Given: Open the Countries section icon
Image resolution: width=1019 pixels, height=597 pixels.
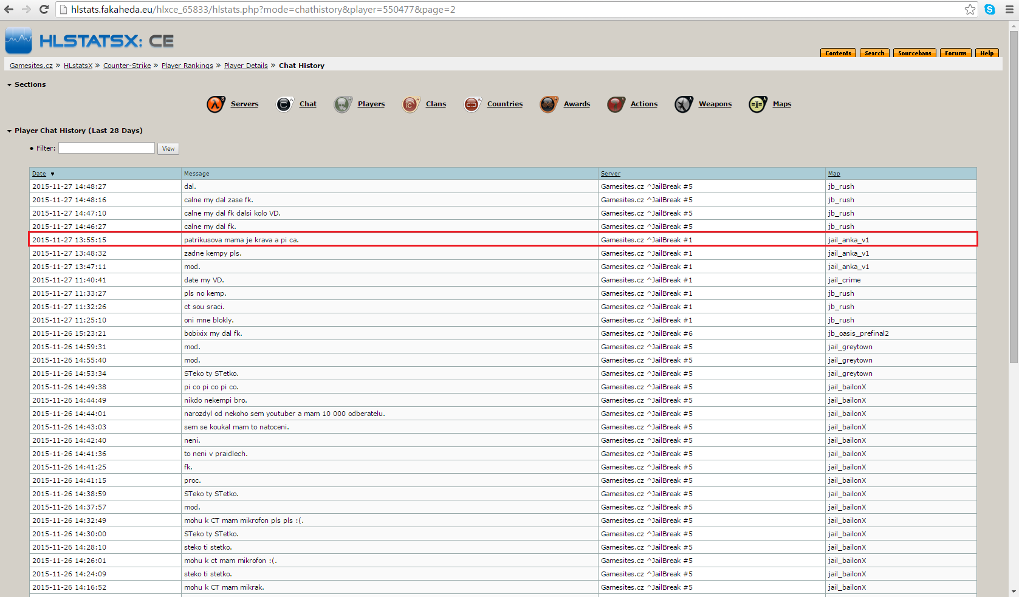Looking at the screenshot, I should (472, 104).
